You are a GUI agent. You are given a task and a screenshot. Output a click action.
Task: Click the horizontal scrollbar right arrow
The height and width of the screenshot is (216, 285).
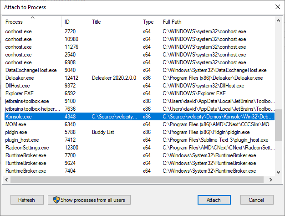pyautogui.click(x=271, y=180)
